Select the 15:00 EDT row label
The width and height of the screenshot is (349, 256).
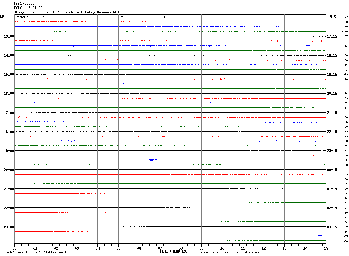point(9,75)
